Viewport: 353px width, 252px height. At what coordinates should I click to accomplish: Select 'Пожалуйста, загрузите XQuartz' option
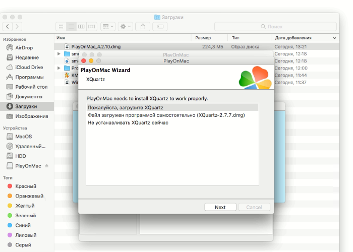pos(172,107)
